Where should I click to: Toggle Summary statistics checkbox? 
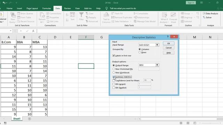pos(114,77)
